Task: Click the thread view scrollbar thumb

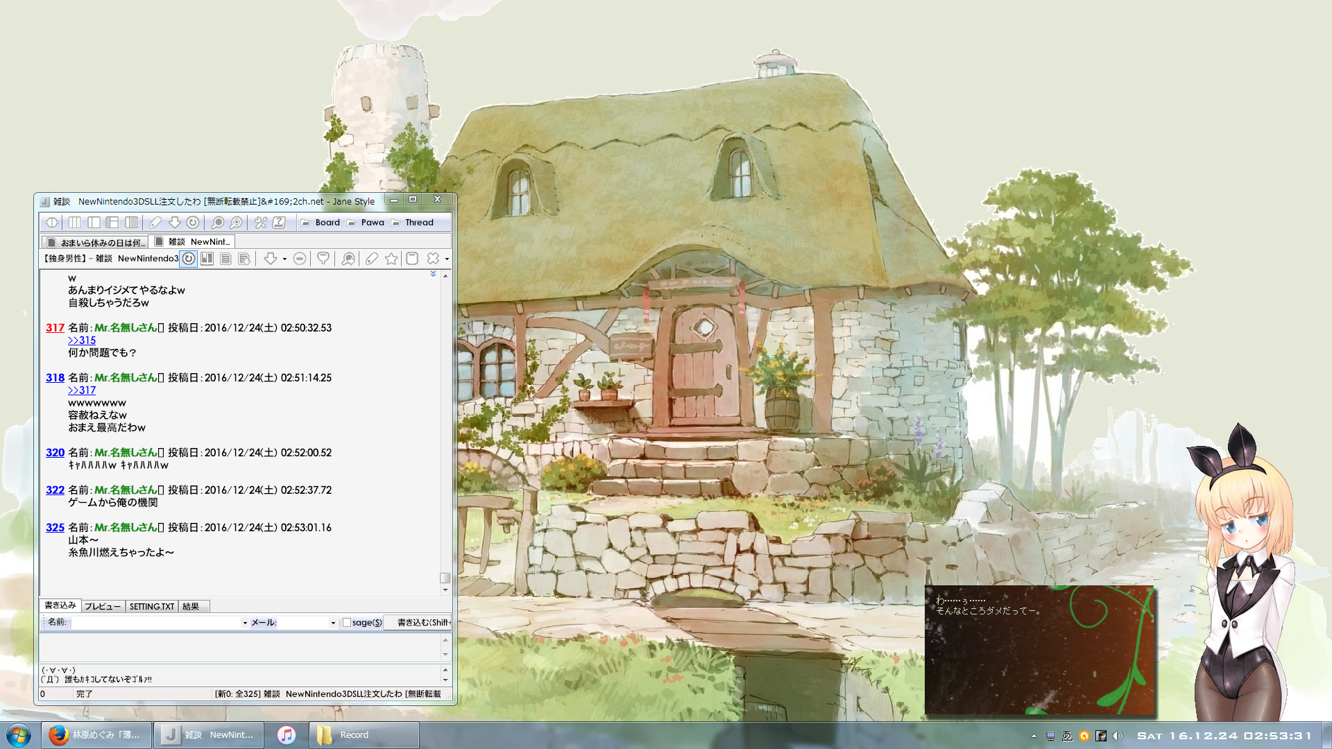Action: [445, 578]
